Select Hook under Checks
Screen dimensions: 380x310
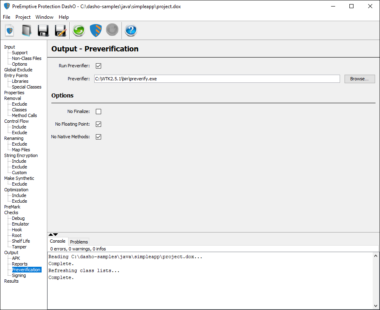17,230
